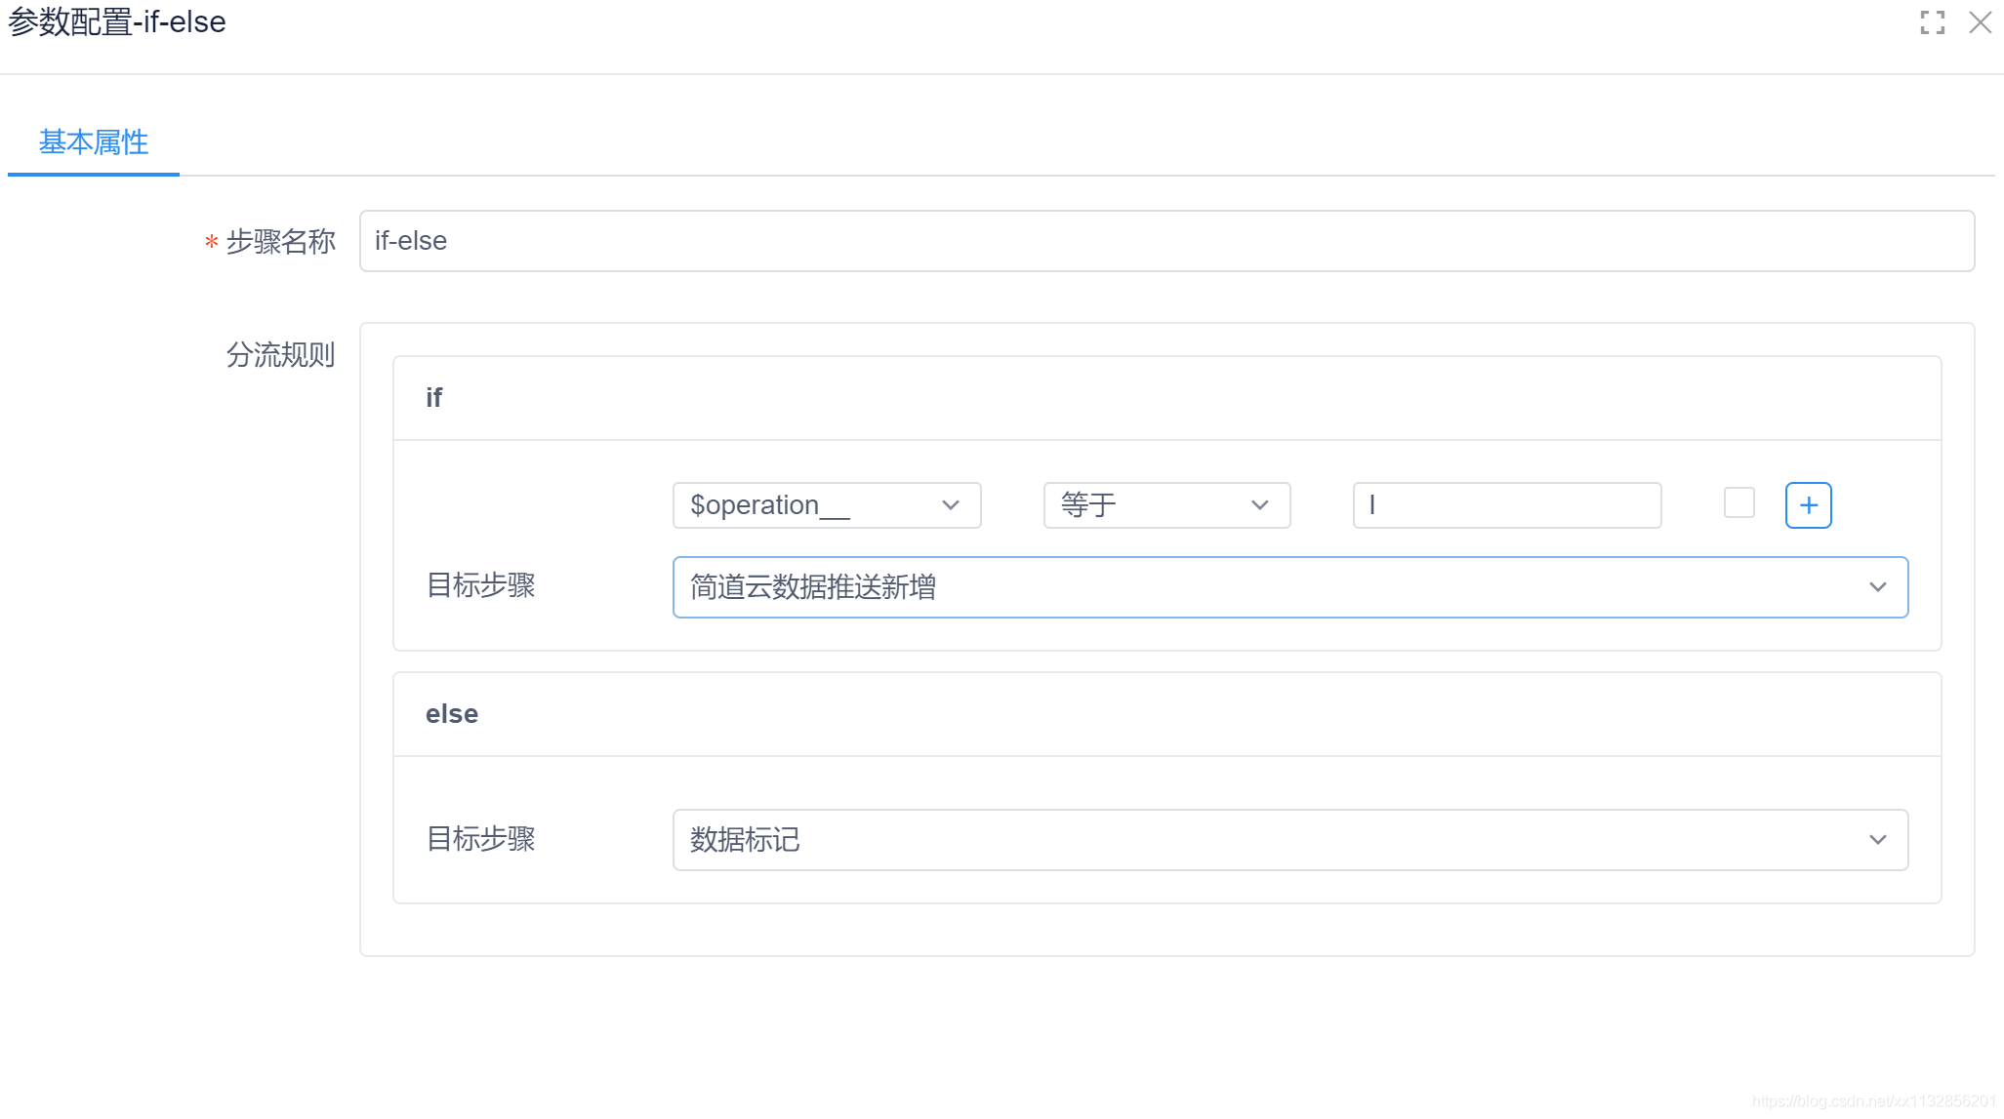Click the fullscreen expand icon

pos(1932,22)
